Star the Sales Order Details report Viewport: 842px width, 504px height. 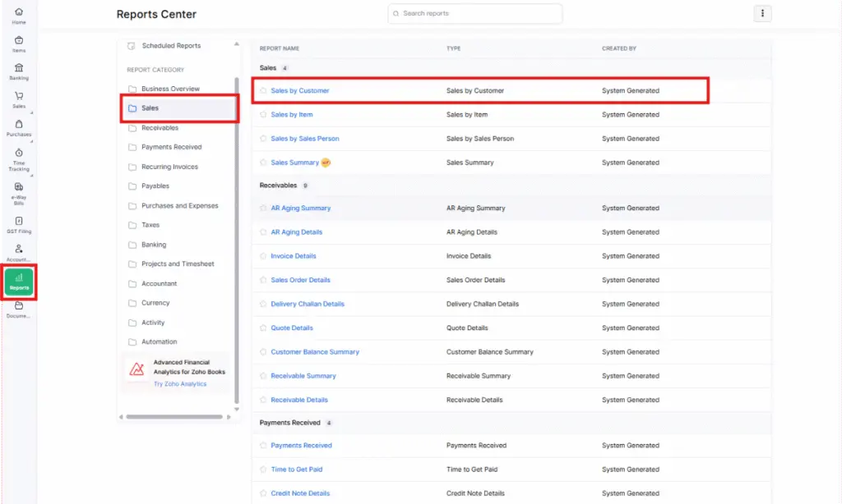click(x=263, y=280)
